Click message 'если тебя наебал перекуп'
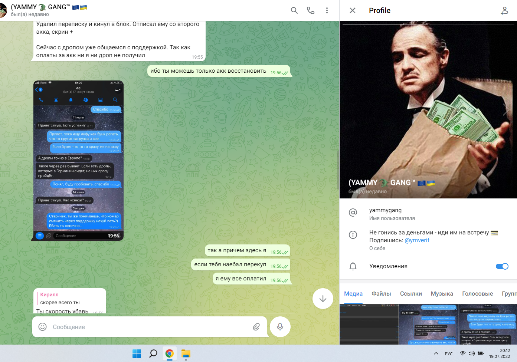 click(x=240, y=265)
